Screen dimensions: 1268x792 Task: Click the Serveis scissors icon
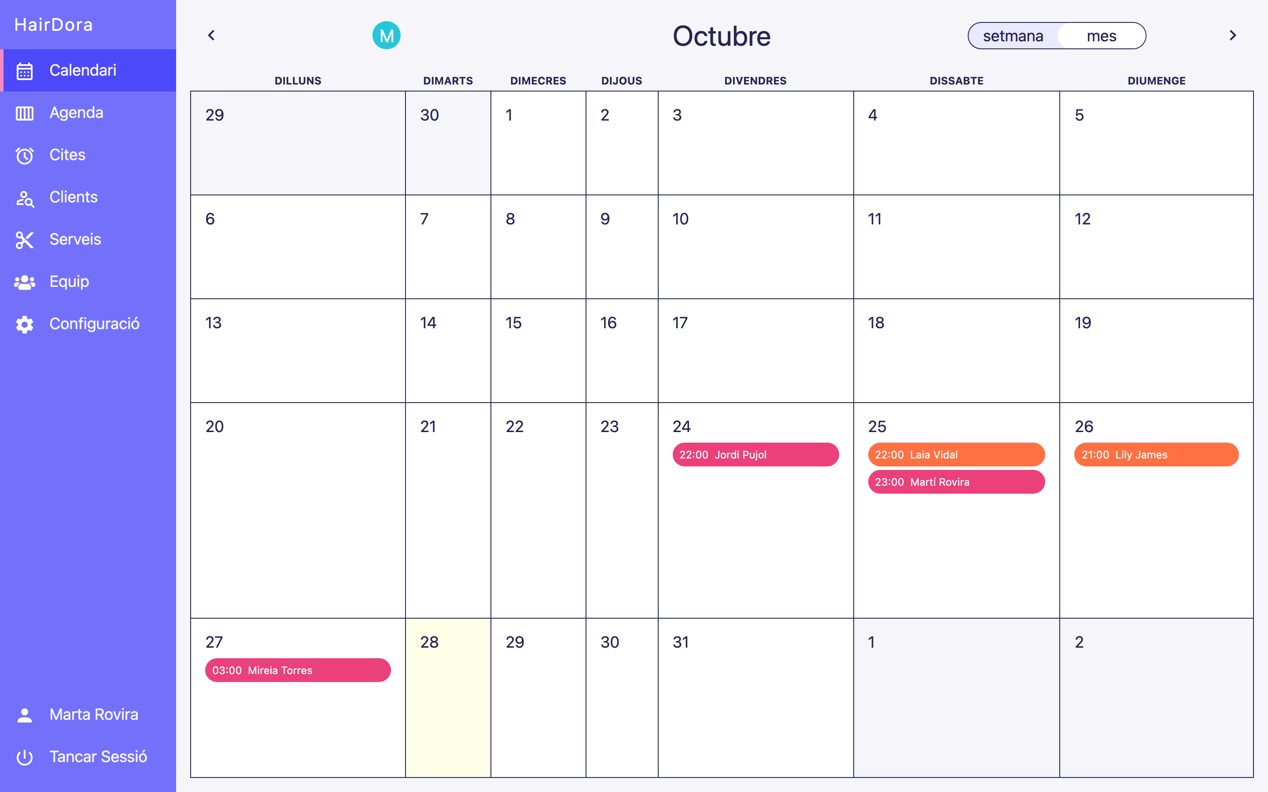point(25,240)
